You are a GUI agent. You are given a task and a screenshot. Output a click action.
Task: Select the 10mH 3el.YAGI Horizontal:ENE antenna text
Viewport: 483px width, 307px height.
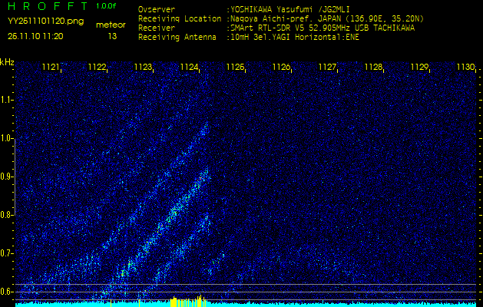pyautogui.click(x=294, y=38)
